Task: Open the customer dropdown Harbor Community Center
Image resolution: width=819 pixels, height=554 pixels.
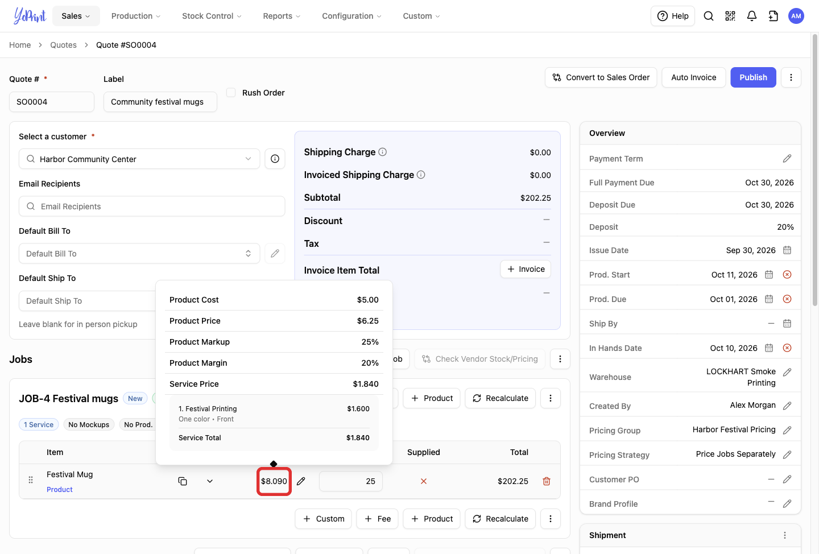Action: pos(139,159)
